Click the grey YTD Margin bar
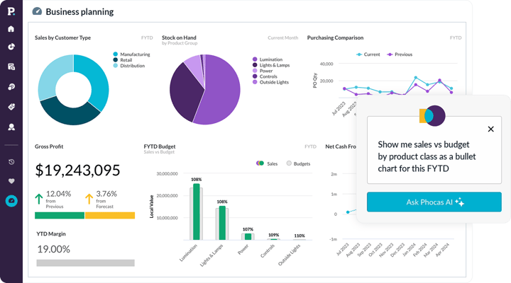511x283 pixels. coord(85,263)
